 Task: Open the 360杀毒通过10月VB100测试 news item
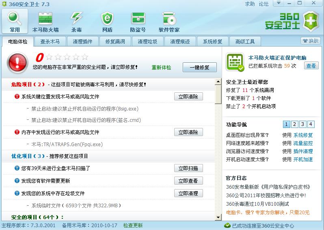pyautogui.click(x=257, y=204)
